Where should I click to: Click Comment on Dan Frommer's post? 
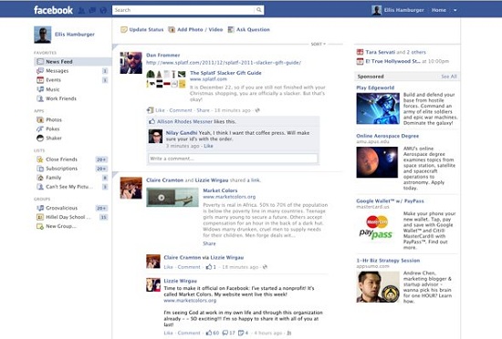pyautogui.click(x=181, y=110)
